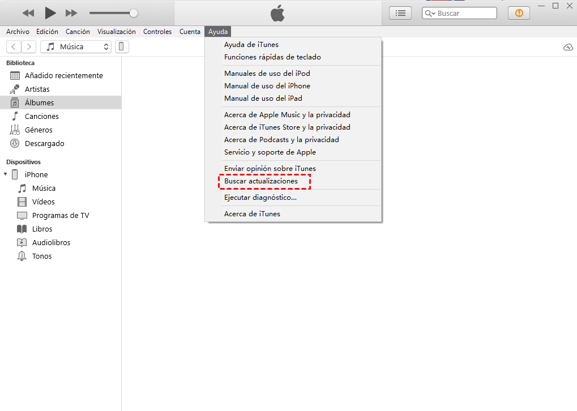Select Canciones in the library sidebar
Viewport: 577px width, 411px height.
pyautogui.click(x=41, y=116)
